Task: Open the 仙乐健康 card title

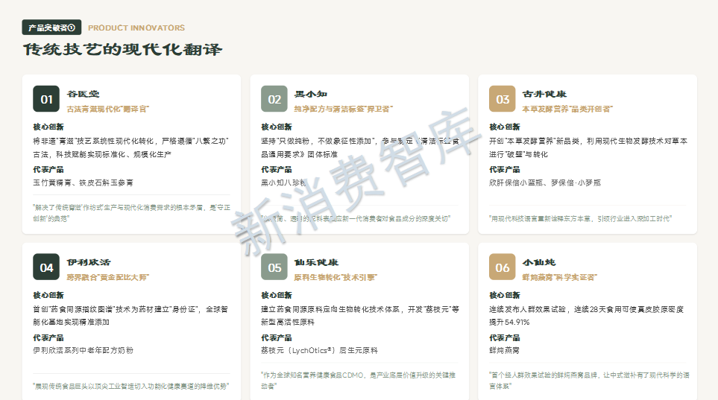Action: point(316,262)
